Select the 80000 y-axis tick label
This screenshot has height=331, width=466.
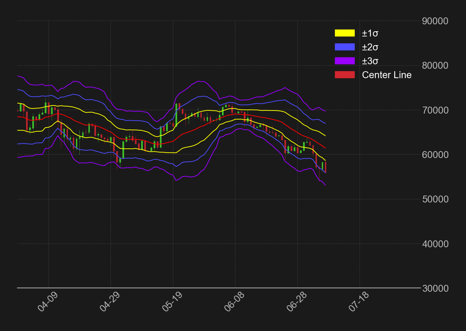(435, 66)
